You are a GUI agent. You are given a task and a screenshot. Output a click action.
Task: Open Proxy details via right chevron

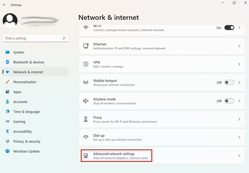239,119
